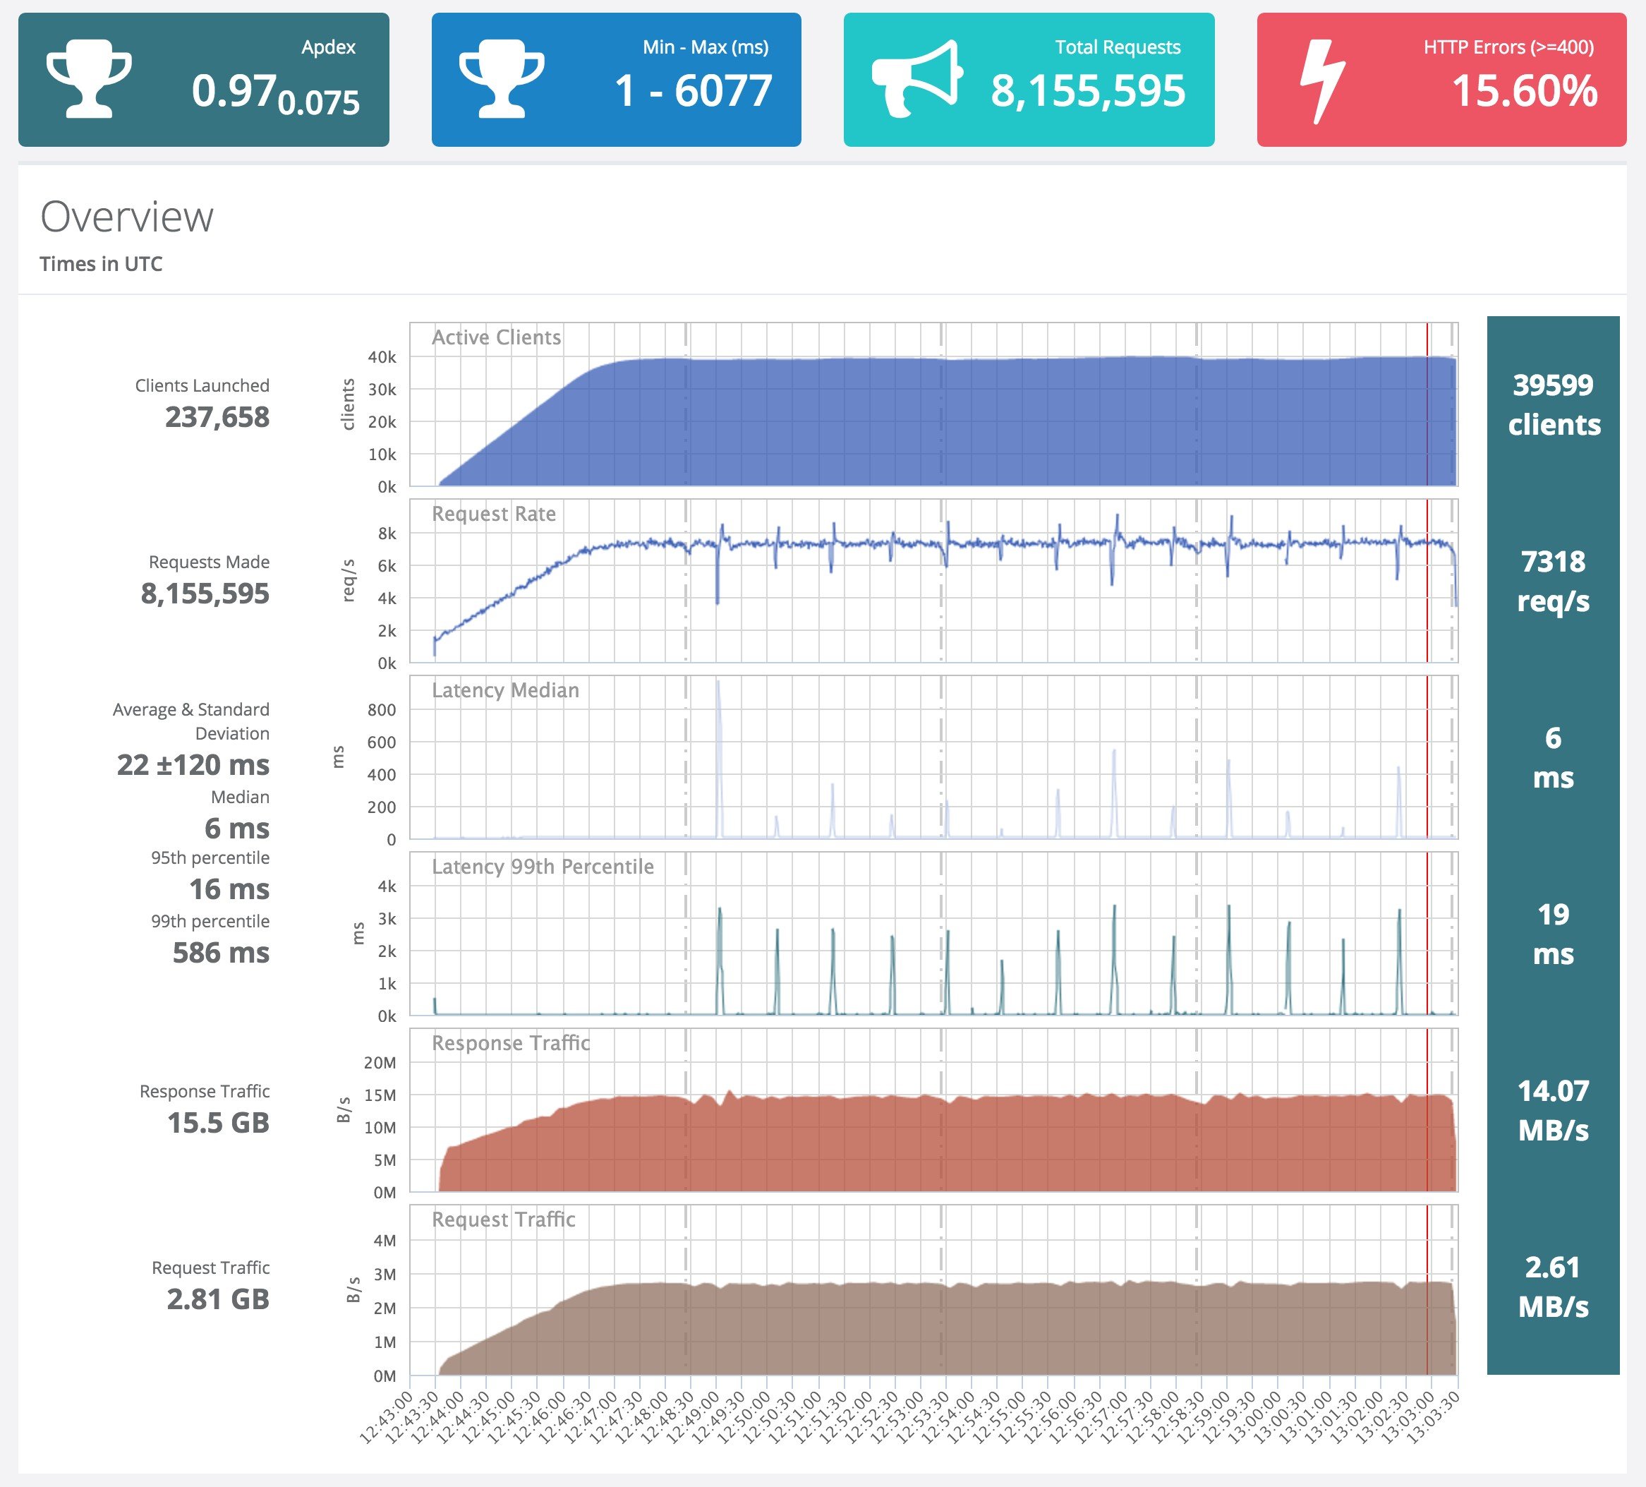Click the 'HTTP Errors (>=400)' label

point(1509,47)
